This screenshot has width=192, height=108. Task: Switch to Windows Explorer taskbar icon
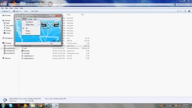coord(33,106)
